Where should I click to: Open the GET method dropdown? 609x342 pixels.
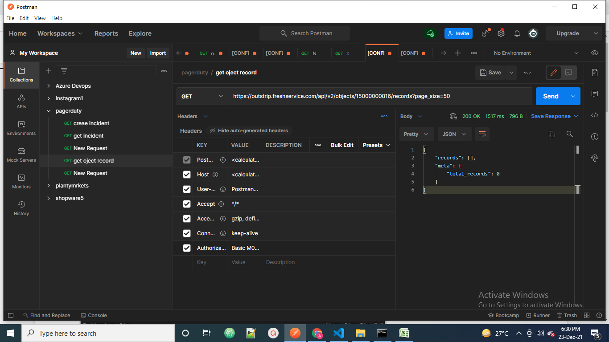pos(202,96)
